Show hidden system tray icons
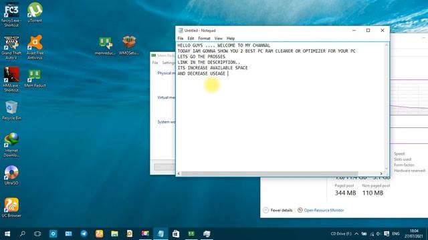This screenshot has width=428, height=240. [356, 234]
